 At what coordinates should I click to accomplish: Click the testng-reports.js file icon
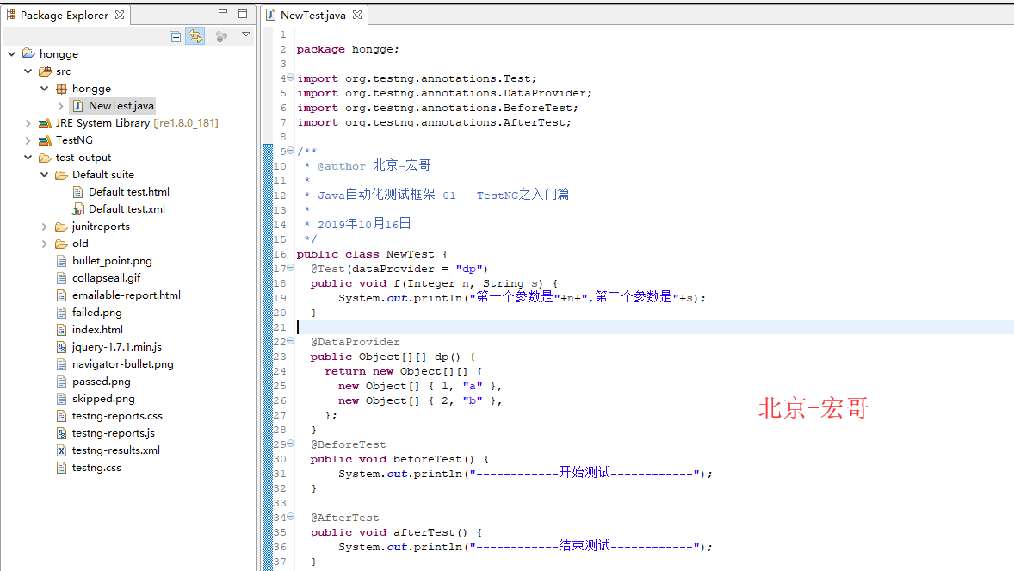(61, 433)
